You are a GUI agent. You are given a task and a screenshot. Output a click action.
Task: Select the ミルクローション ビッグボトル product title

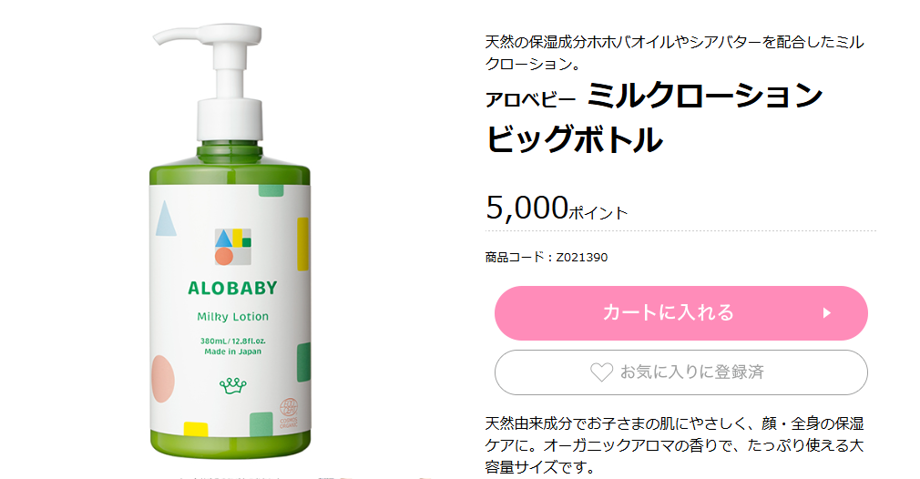(x=654, y=117)
